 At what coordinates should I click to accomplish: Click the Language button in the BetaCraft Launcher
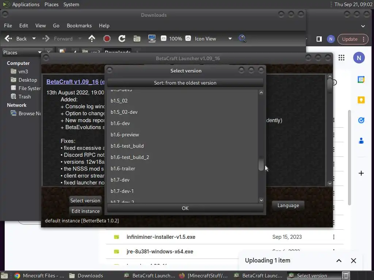(x=288, y=205)
